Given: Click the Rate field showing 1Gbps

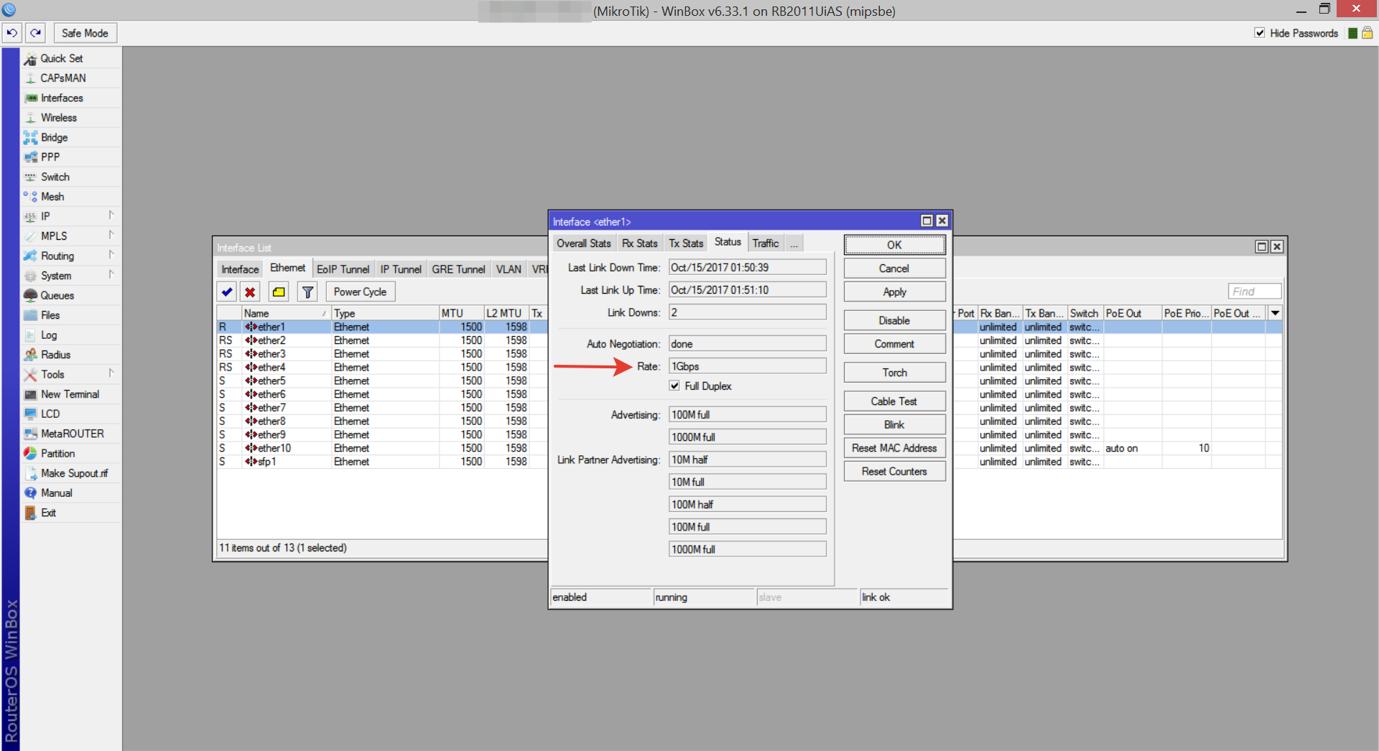Looking at the screenshot, I should tap(747, 366).
